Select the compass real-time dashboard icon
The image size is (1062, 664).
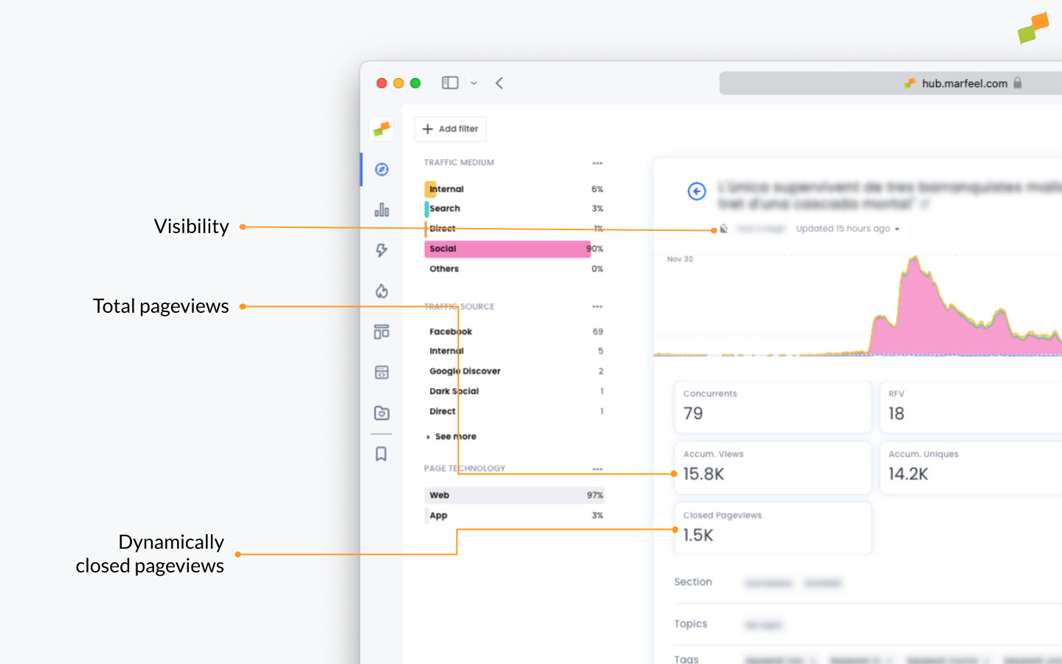381,169
